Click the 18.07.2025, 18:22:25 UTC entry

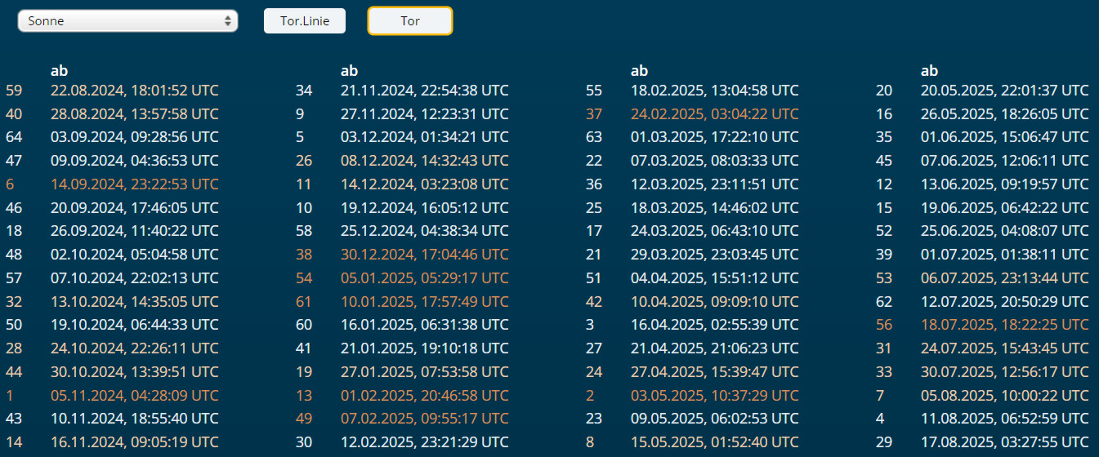point(1004,325)
